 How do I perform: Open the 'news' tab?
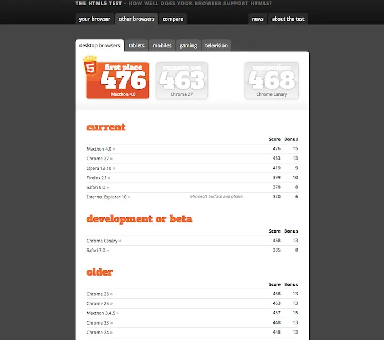pyautogui.click(x=258, y=19)
